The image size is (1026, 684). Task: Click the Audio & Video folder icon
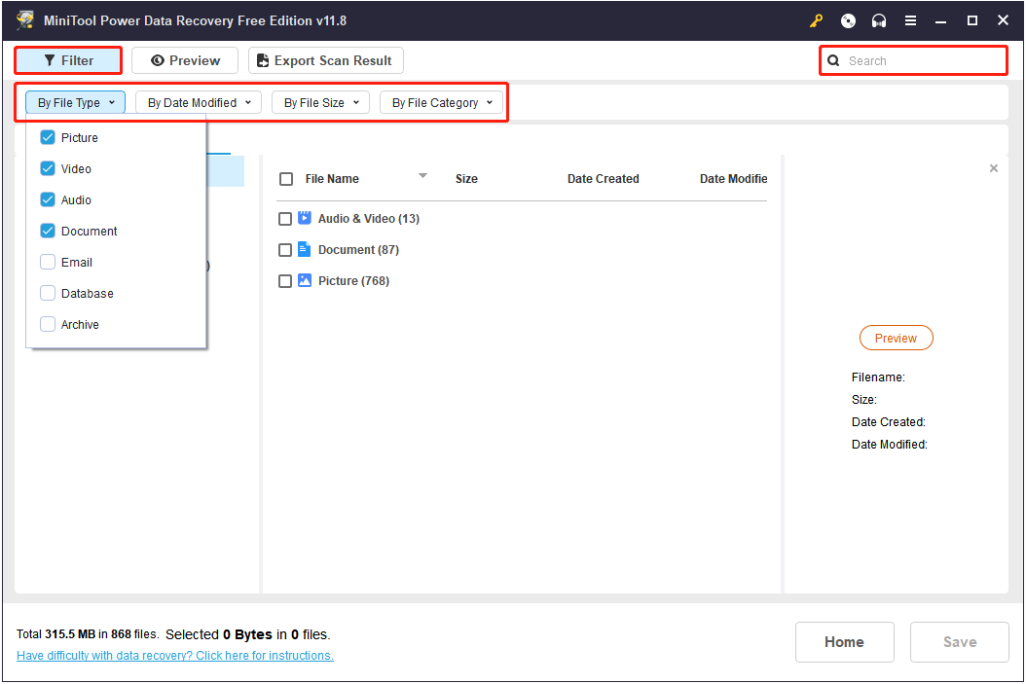tap(305, 219)
